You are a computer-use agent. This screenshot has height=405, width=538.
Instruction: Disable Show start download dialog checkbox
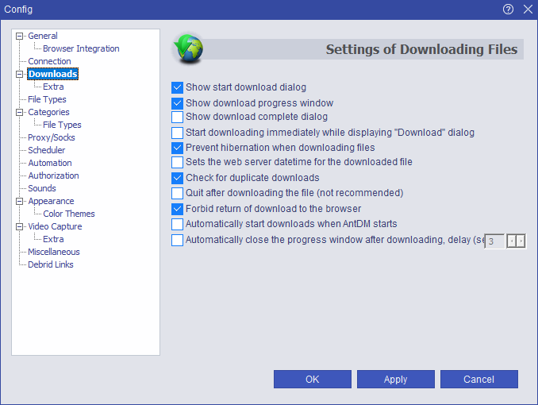click(177, 87)
